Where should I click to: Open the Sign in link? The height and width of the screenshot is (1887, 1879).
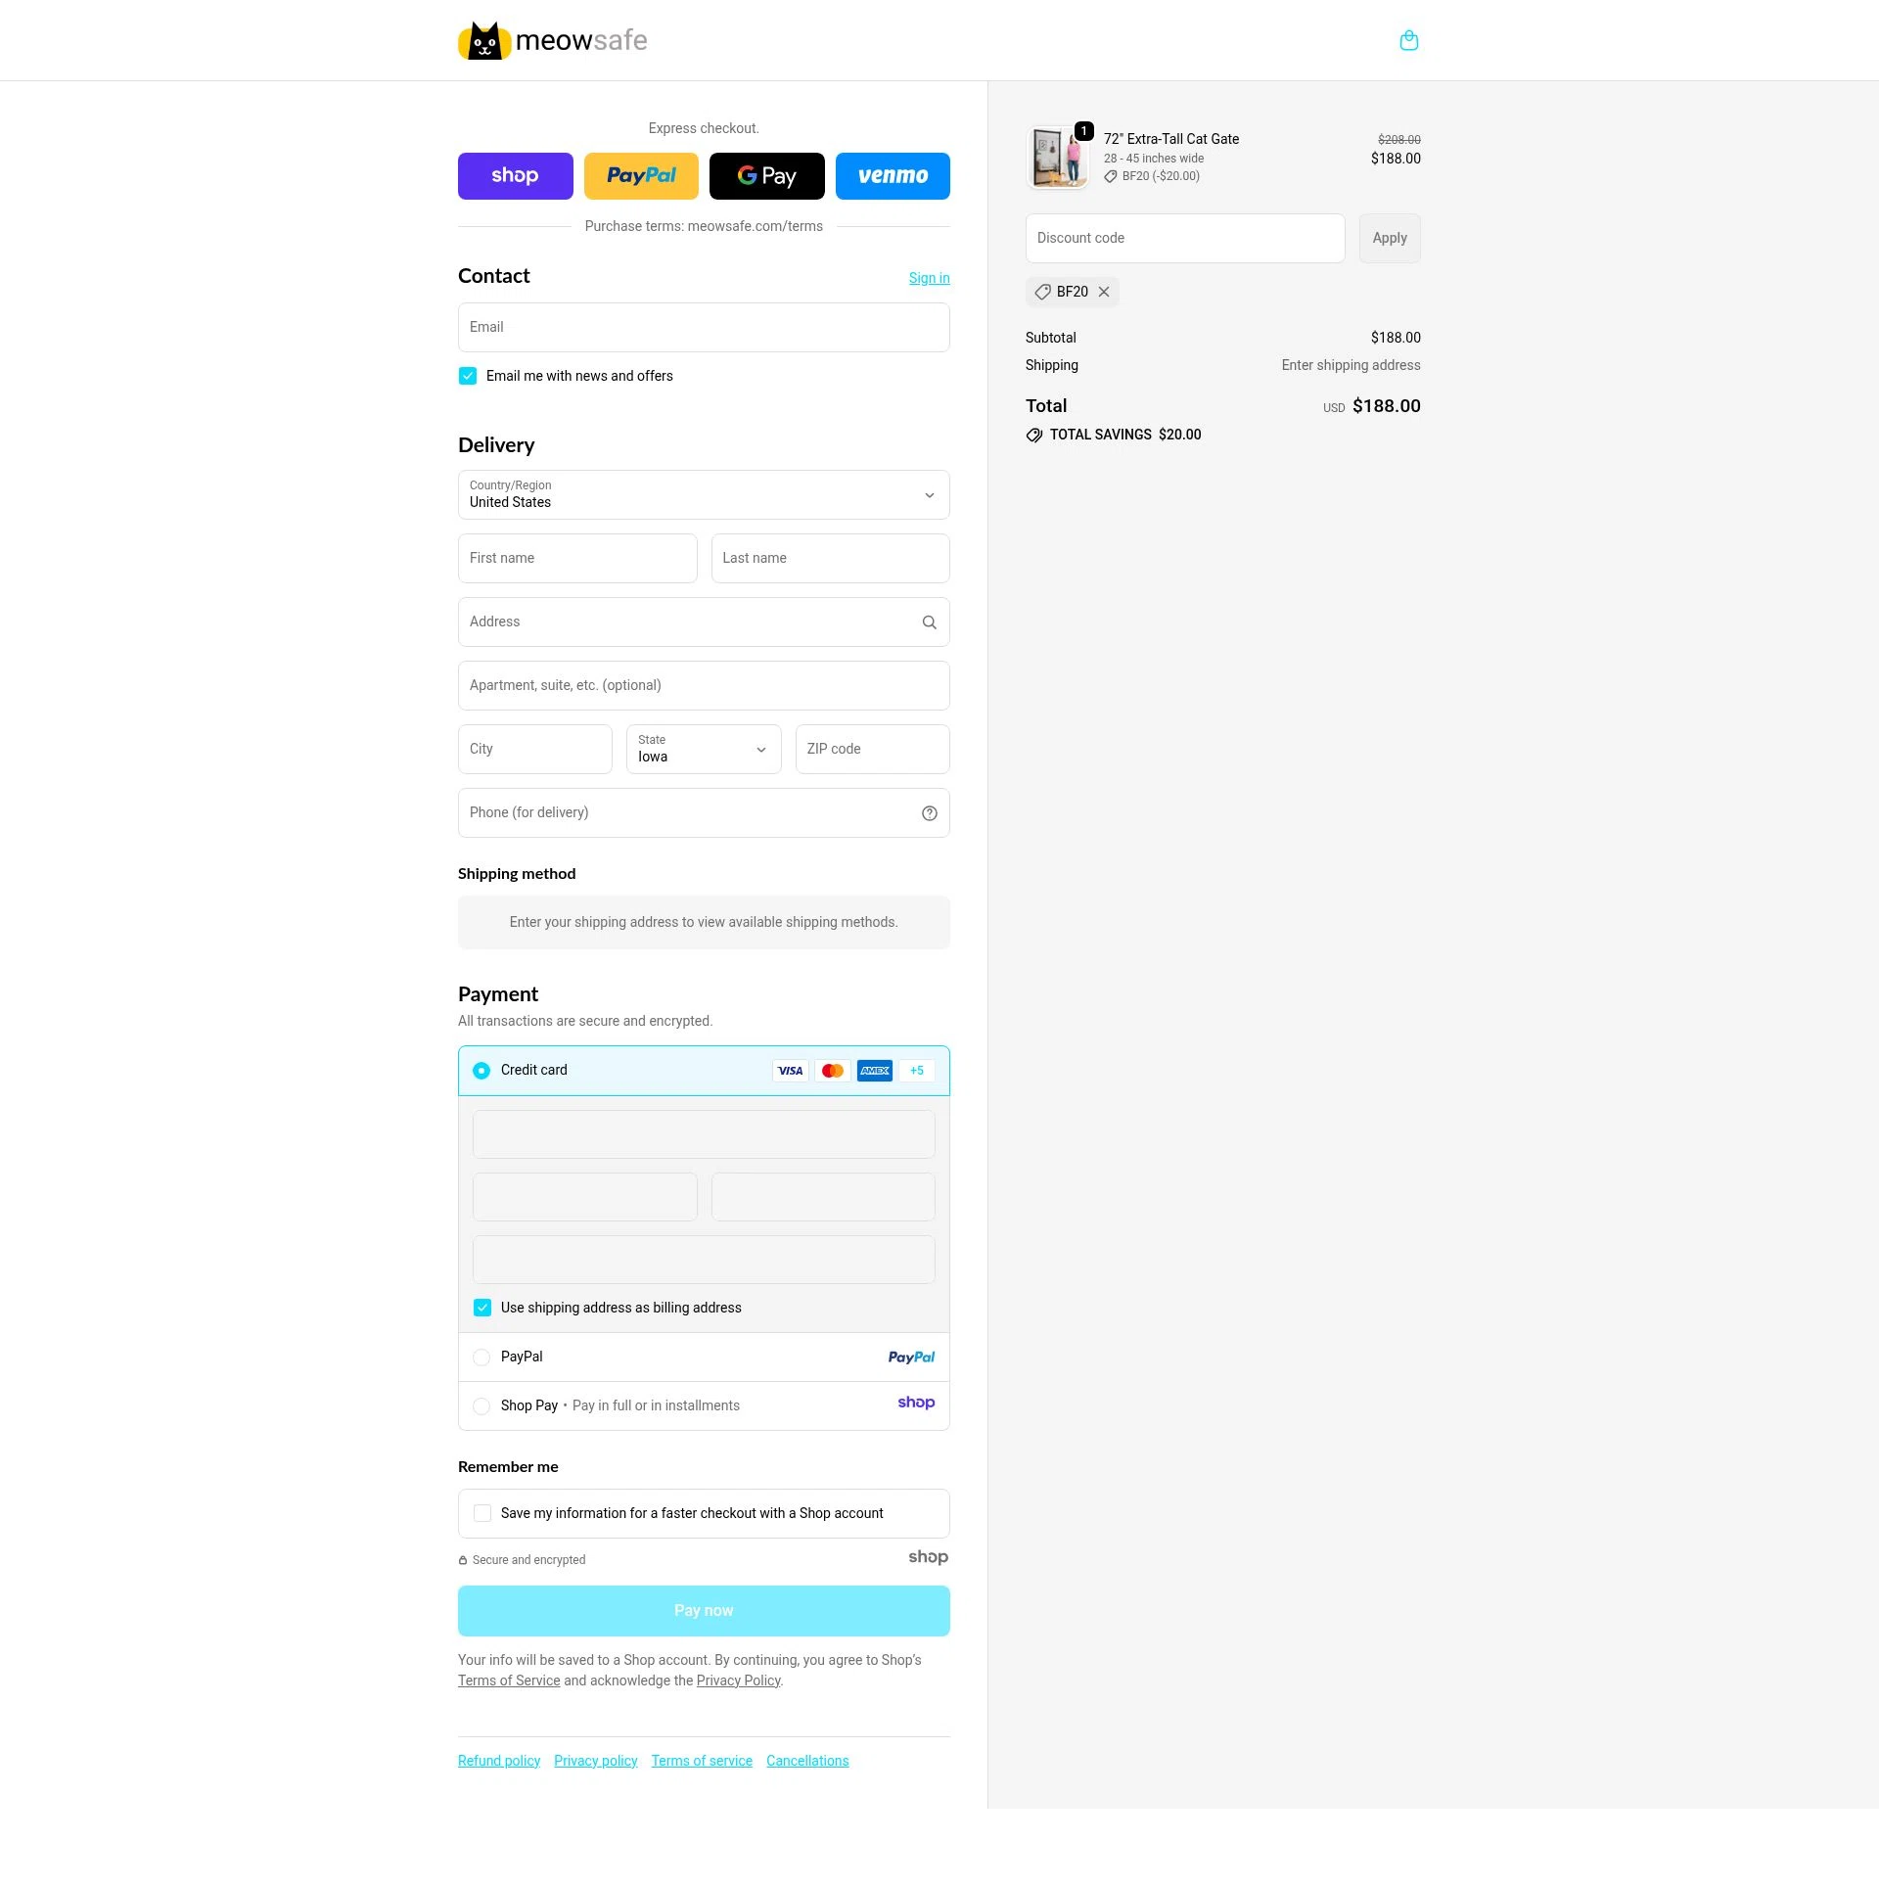click(929, 278)
